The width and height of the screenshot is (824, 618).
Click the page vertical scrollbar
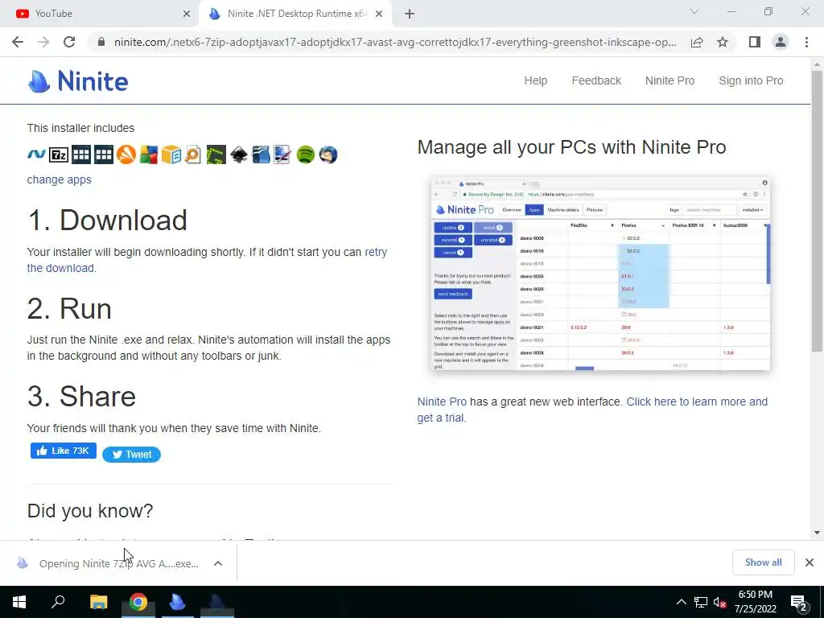tap(817, 210)
